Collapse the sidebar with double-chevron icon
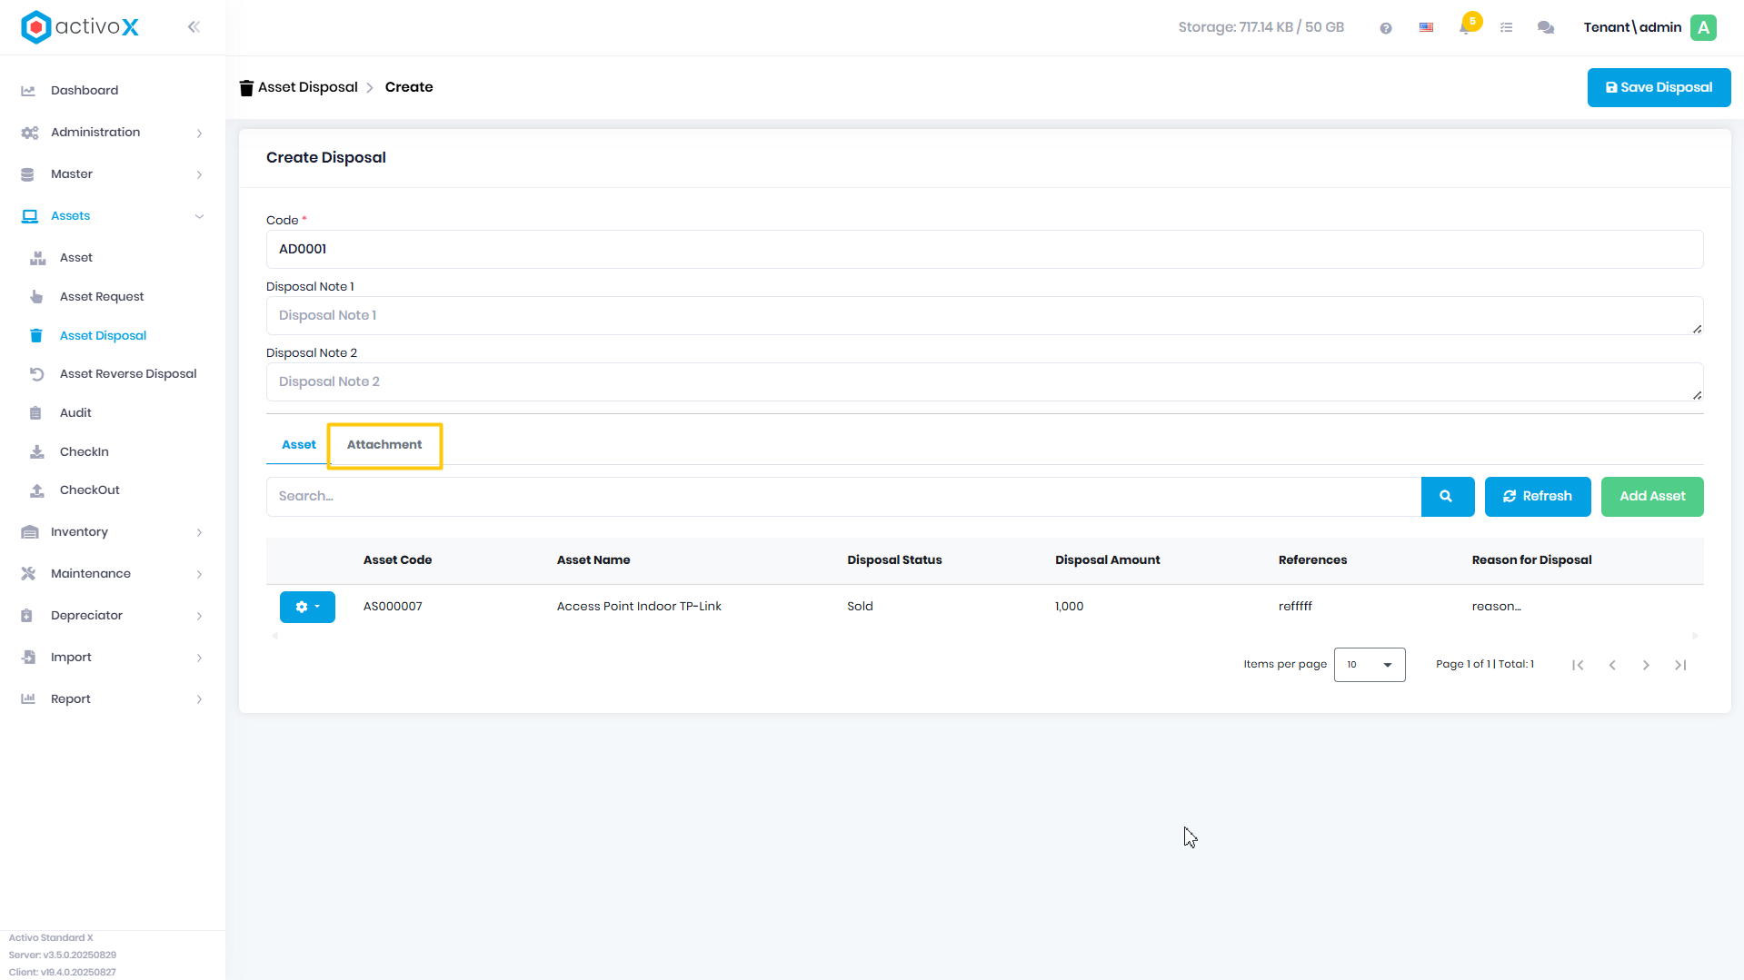This screenshot has height=980, width=1744. 194,27
